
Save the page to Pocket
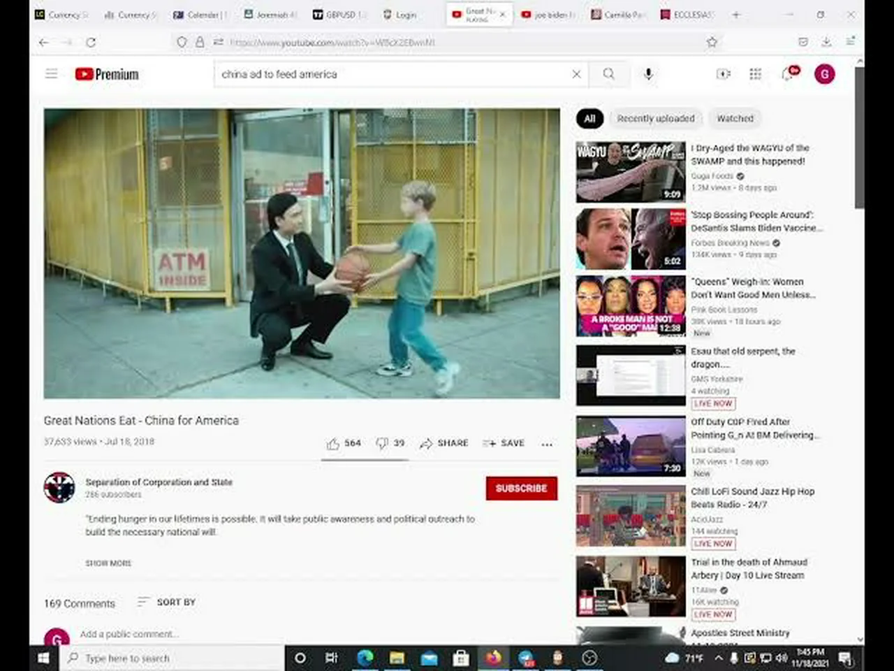803,43
